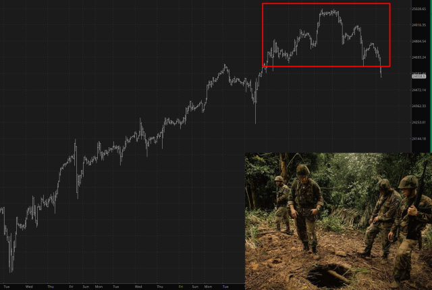
Task: Click the 24253.01 price axis label
Action: 418,123
